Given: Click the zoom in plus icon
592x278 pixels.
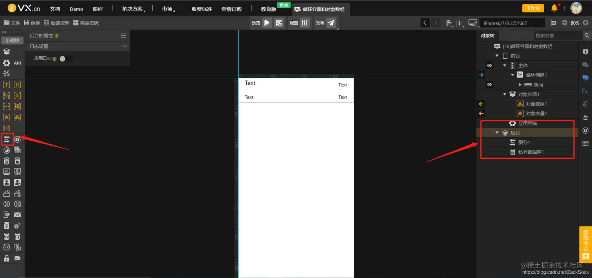Looking at the screenshot, I should click(x=585, y=23).
